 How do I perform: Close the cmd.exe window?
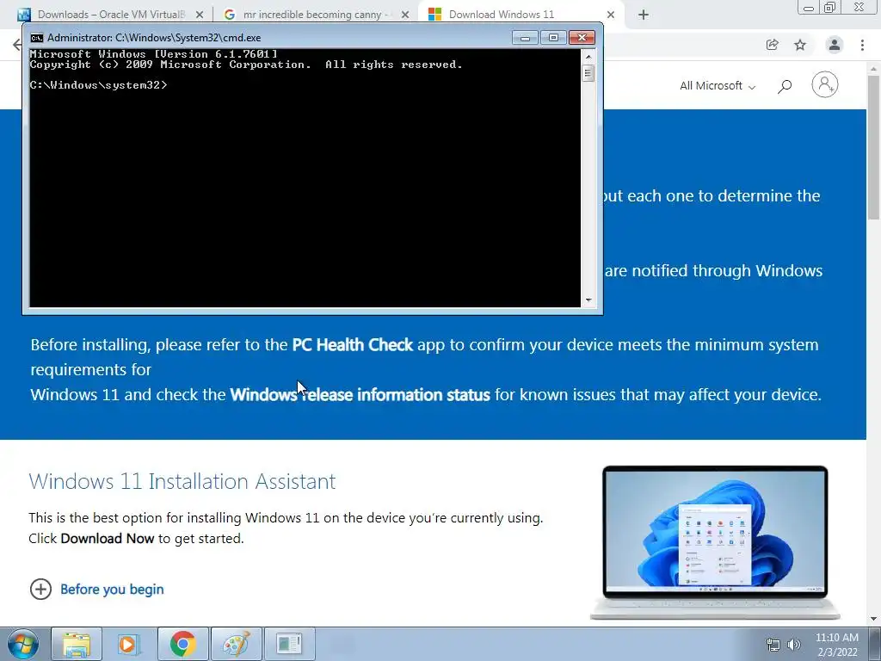(x=582, y=38)
